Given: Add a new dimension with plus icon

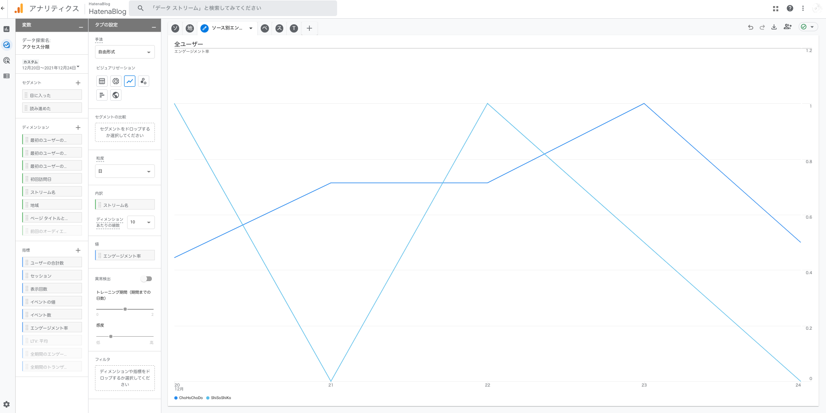Looking at the screenshot, I should [78, 128].
